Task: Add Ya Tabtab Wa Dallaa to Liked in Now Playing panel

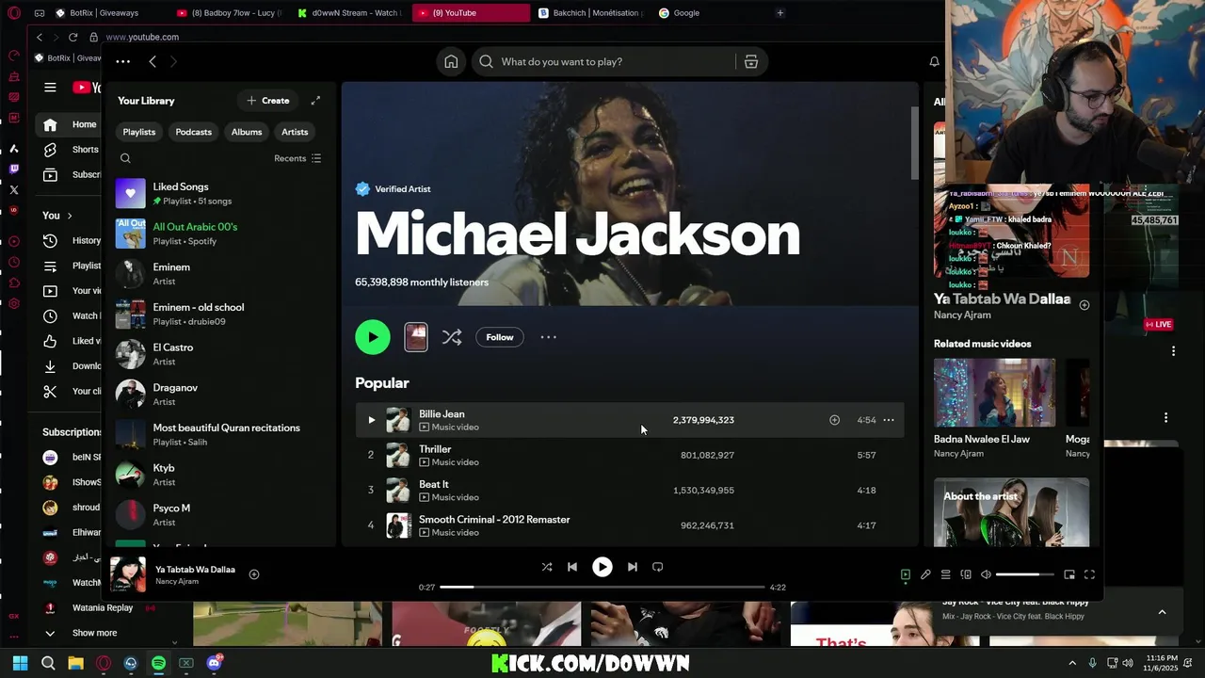Action: coord(1084,305)
